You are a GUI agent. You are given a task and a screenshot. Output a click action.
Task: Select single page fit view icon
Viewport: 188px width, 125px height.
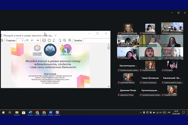click(49, 40)
